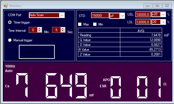The width and height of the screenshot is (174, 104).
Task: Click the AVG column header
Action: pyautogui.click(x=141, y=30)
